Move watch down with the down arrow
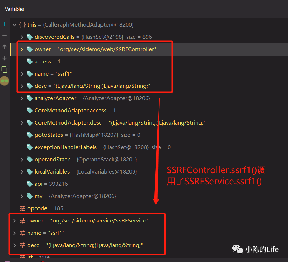 [5, 58]
